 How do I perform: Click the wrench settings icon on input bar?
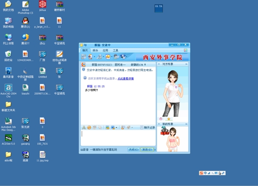[224, 173]
